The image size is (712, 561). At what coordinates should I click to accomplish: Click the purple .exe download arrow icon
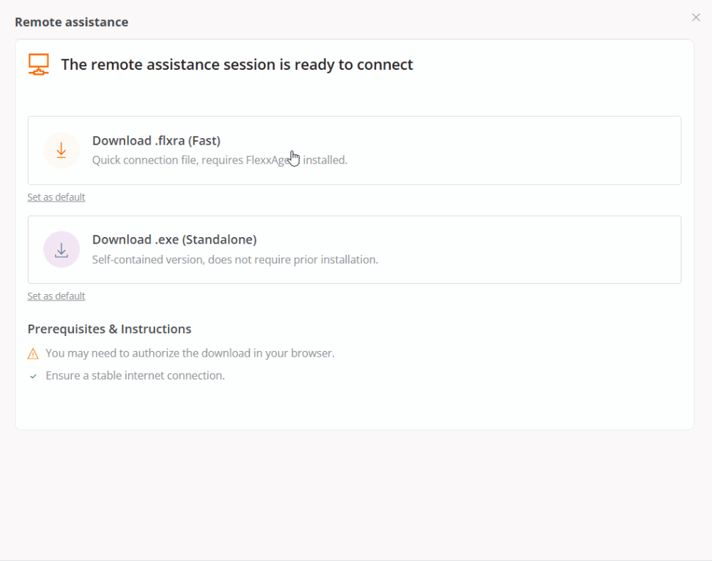[x=61, y=249]
